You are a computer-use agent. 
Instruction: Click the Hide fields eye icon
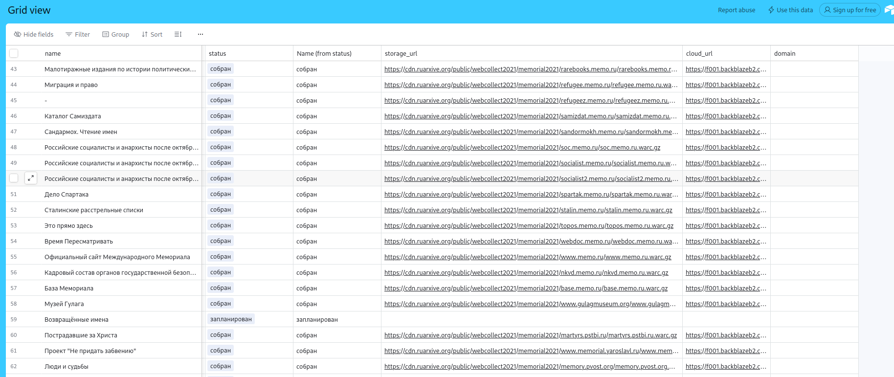pos(18,34)
